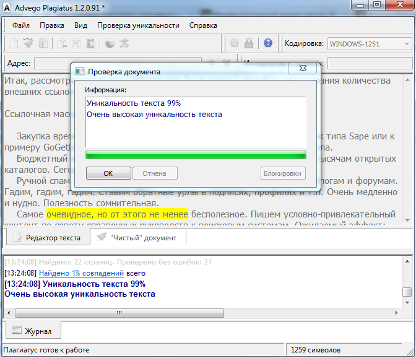Open the Правка menu

[x=52, y=25]
